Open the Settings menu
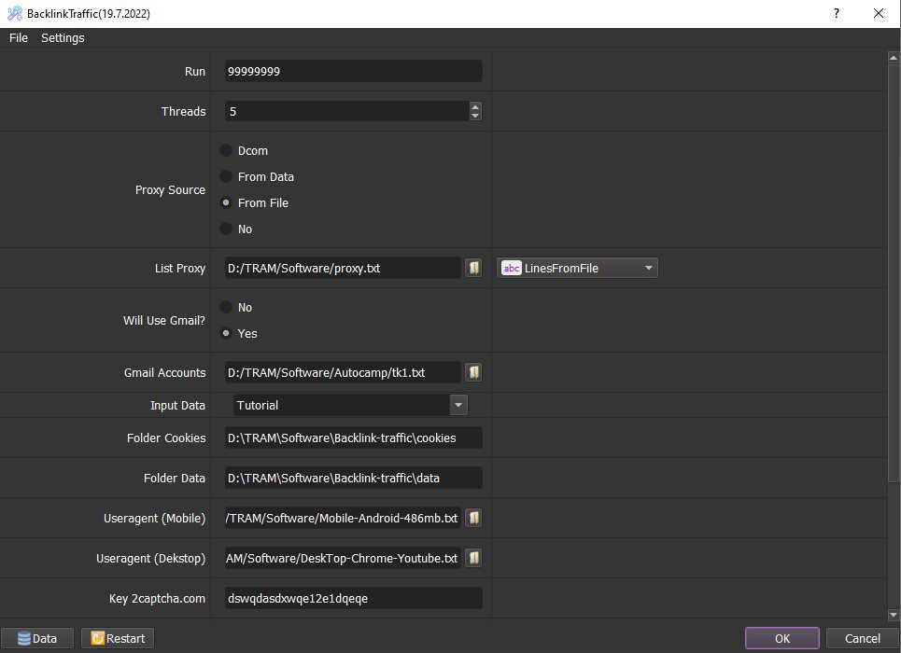Viewport: 901px width, 653px height. [x=63, y=38]
